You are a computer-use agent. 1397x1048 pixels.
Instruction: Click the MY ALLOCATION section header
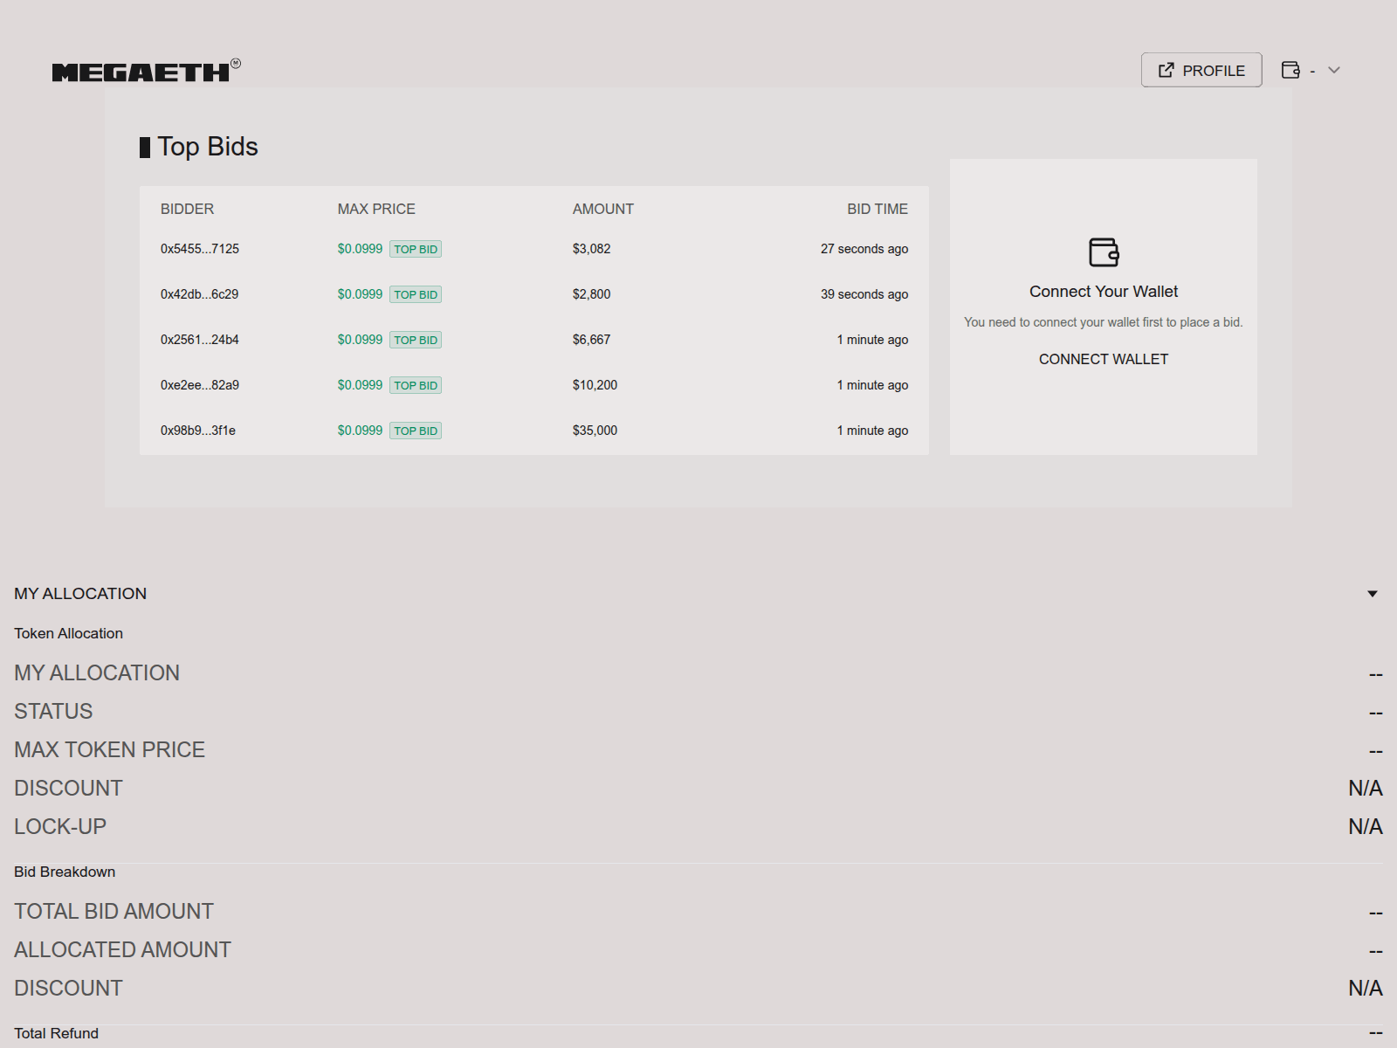80,594
